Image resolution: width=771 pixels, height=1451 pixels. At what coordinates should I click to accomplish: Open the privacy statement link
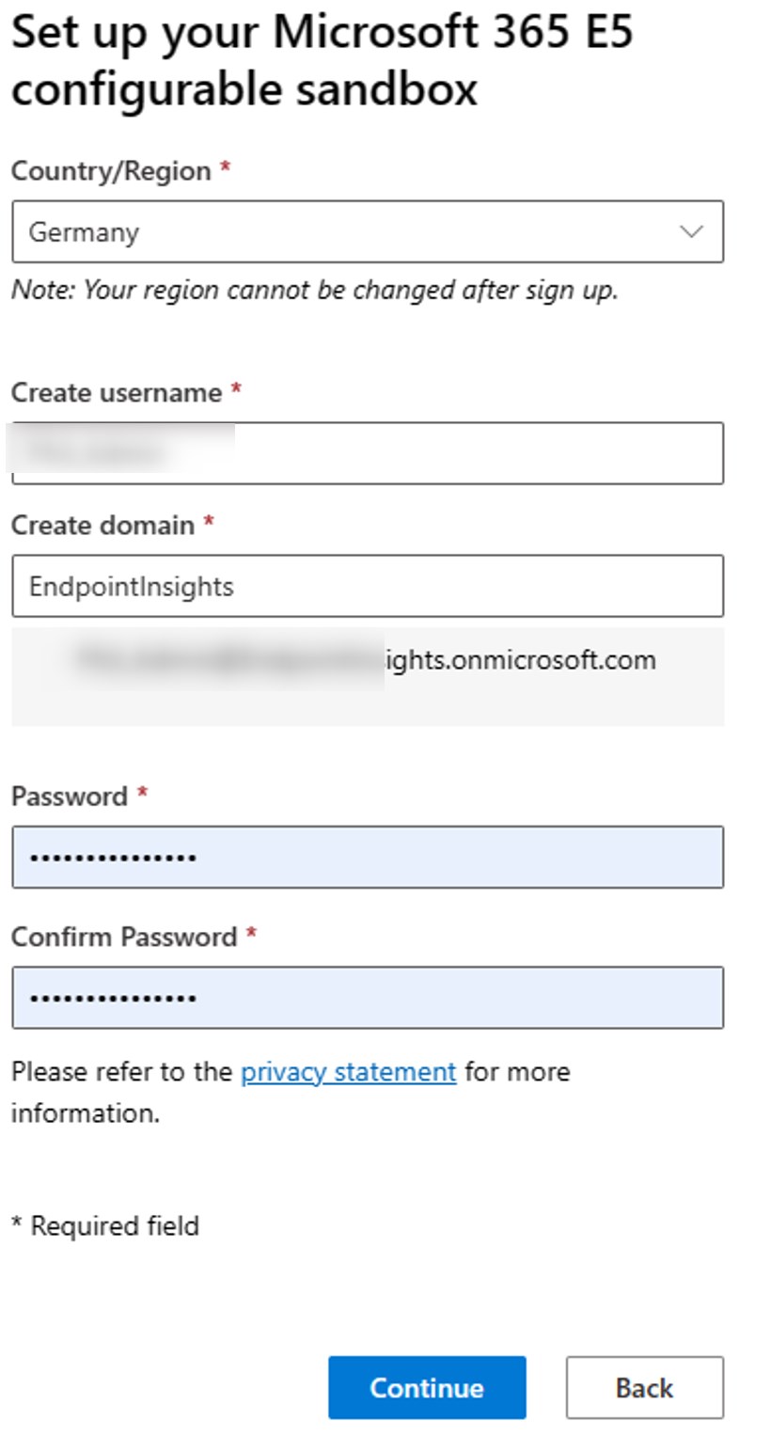(x=347, y=1071)
